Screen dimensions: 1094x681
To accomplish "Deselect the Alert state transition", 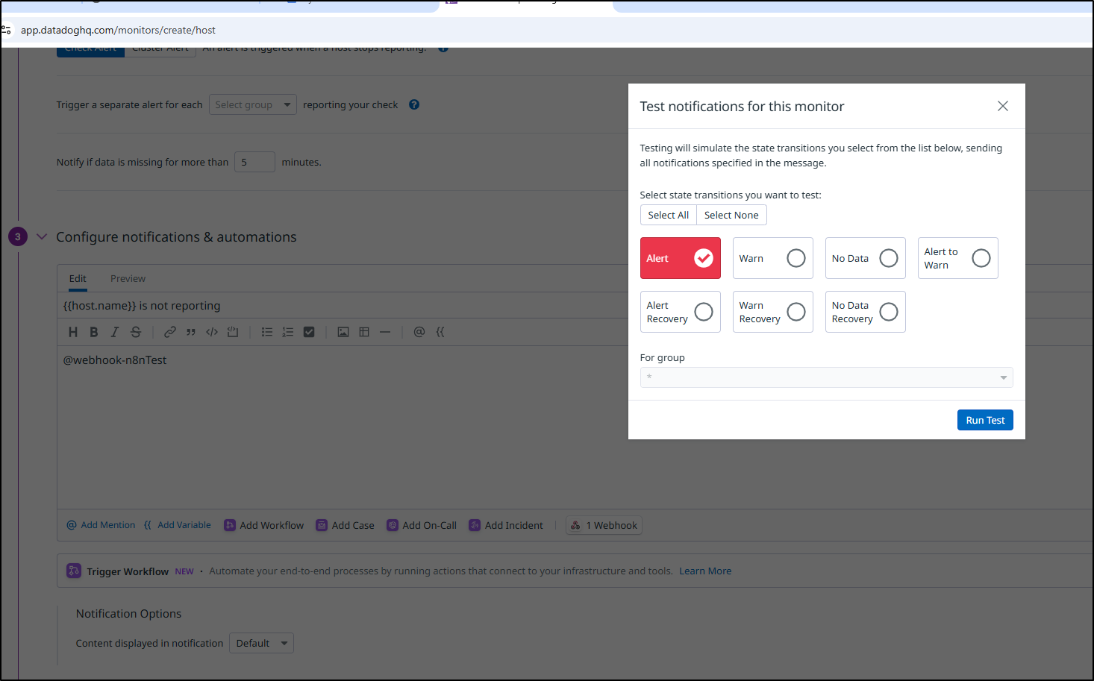I will 681,258.
